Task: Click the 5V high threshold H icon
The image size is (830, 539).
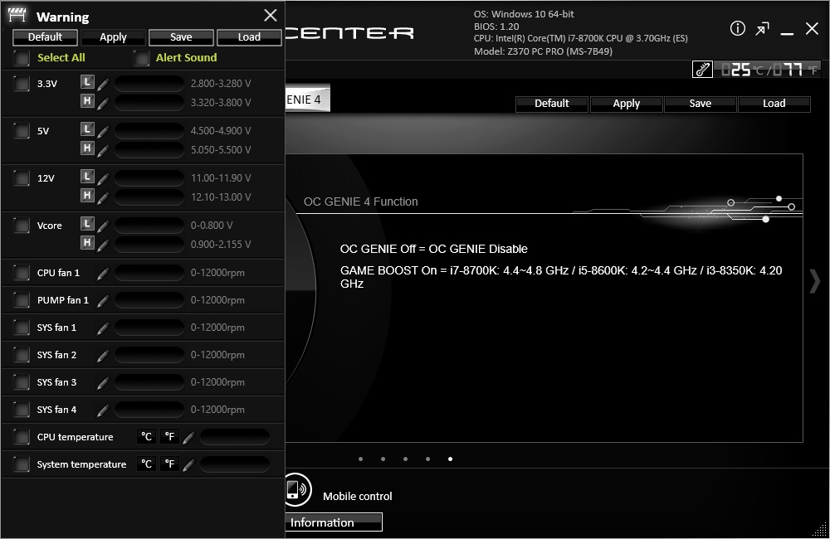Action: click(87, 148)
